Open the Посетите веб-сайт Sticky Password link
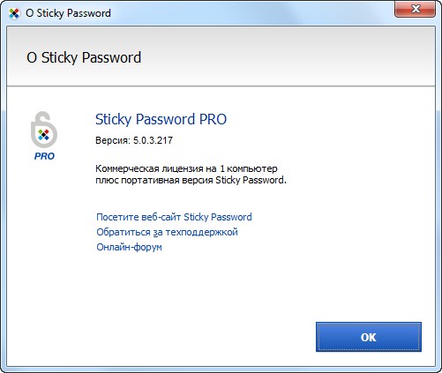The width and height of the screenshot is (442, 373). [x=174, y=217]
